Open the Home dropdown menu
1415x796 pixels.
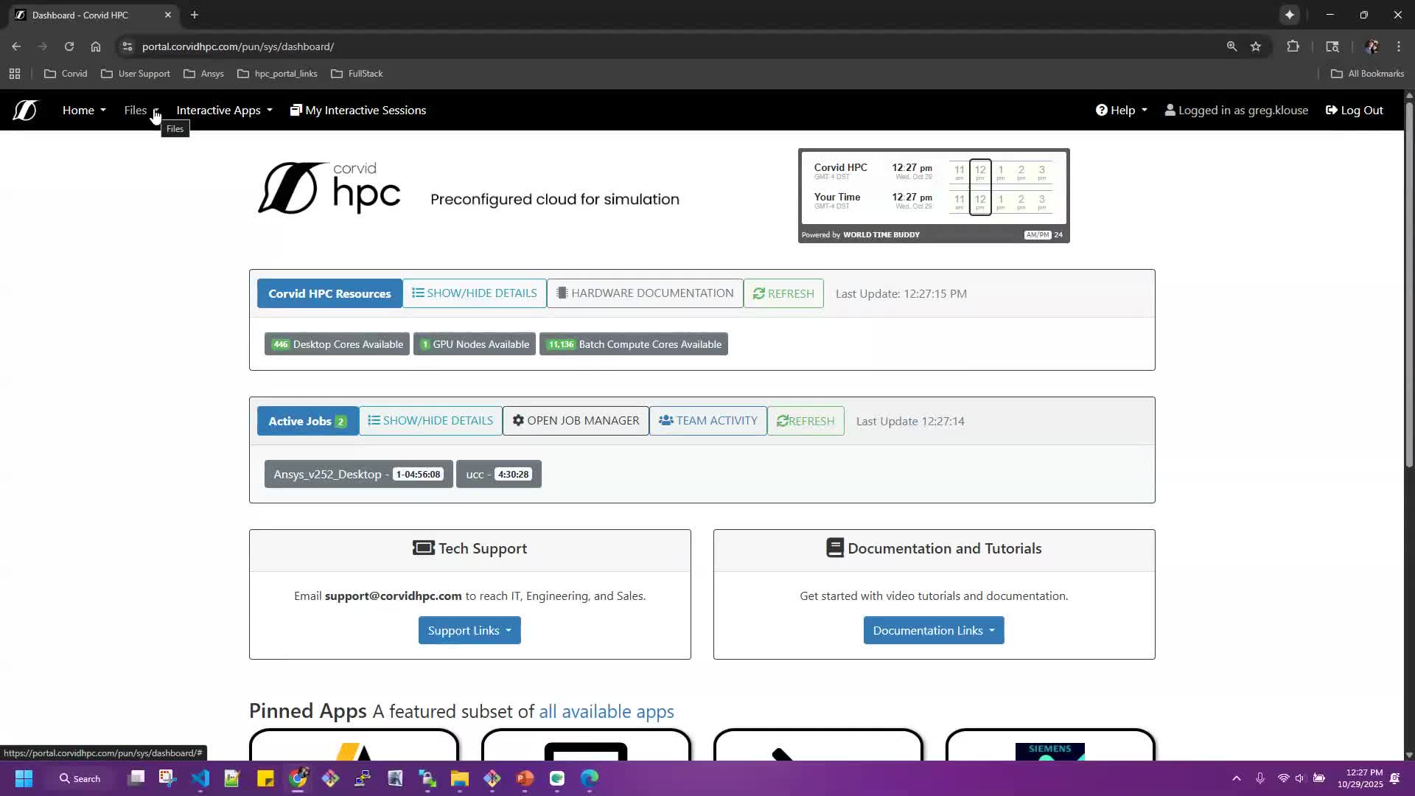84,110
